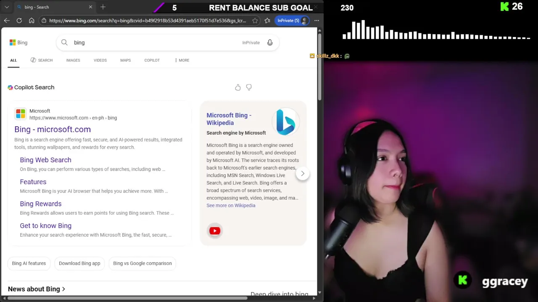538x302 pixels.
Task: Open the Bing Rewards sublink
Action: [40, 203]
